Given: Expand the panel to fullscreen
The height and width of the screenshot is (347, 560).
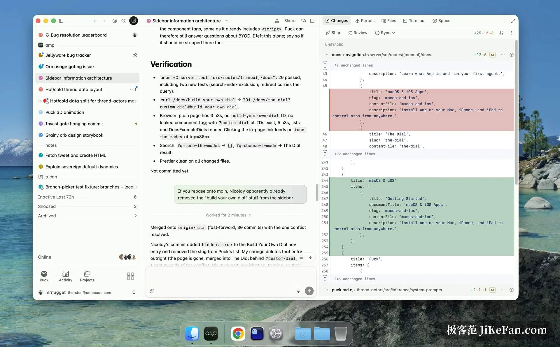Looking at the screenshot, I should [512, 21].
